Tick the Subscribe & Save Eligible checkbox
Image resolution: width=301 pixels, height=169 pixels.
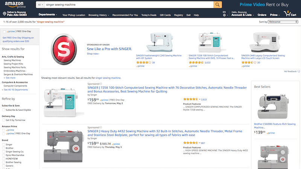4,110
